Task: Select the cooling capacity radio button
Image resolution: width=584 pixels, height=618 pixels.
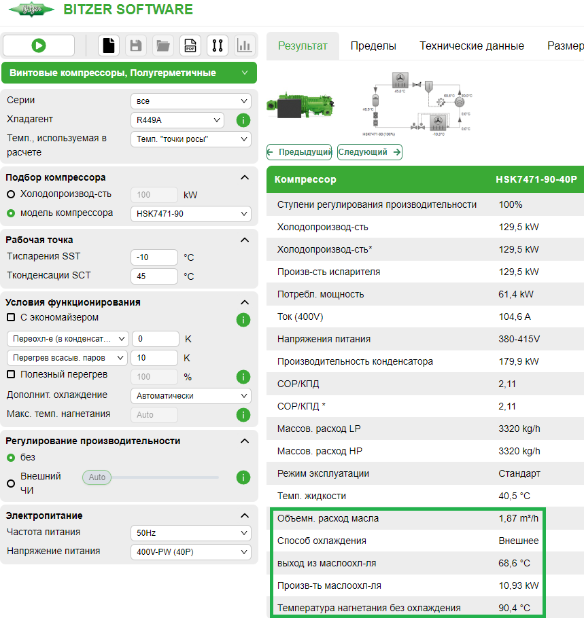Action: [x=11, y=194]
